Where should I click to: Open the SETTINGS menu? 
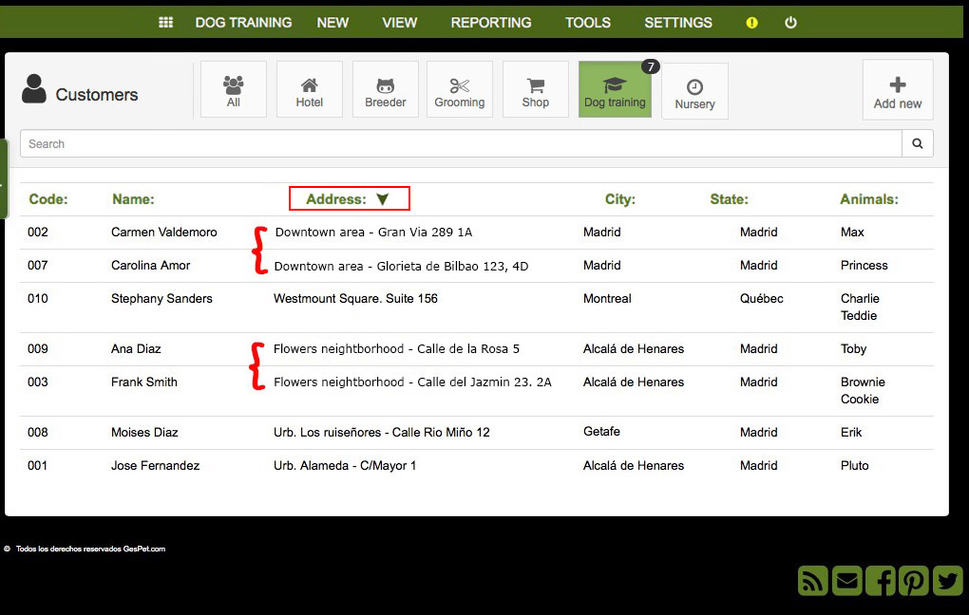click(678, 22)
